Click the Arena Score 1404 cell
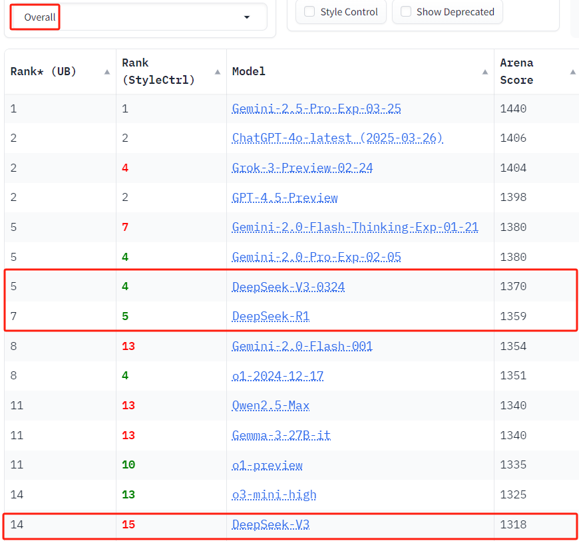 click(x=513, y=168)
